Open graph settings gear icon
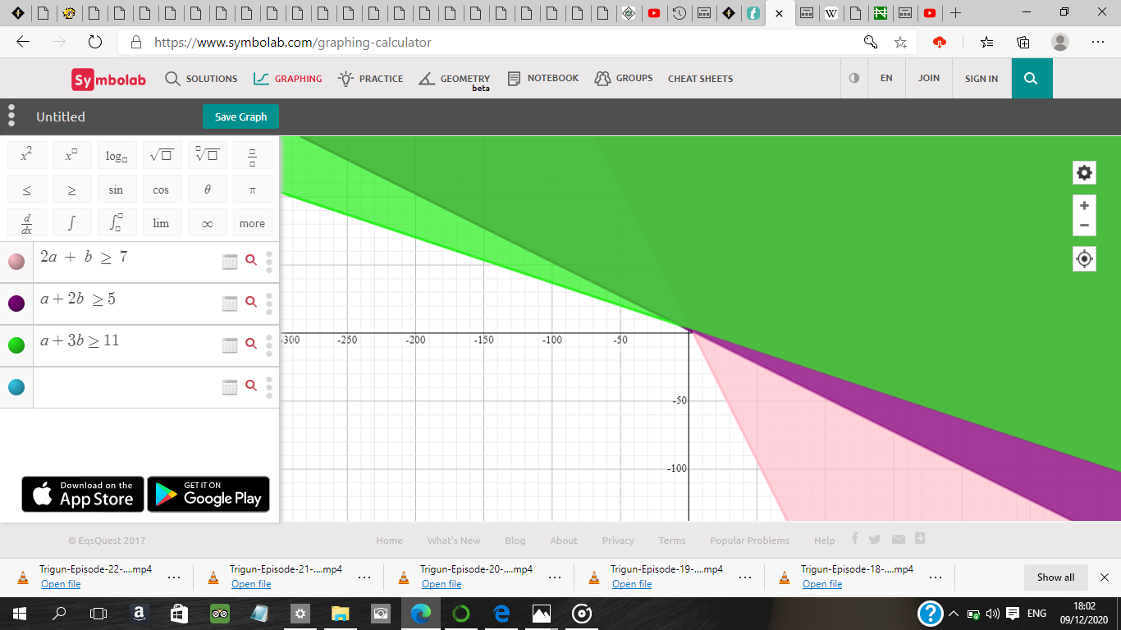This screenshot has width=1121, height=630. click(x=1084, y=173)
